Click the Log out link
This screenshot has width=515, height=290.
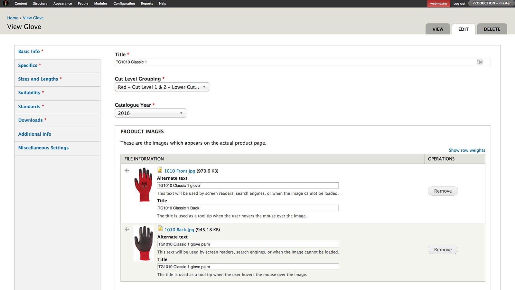tap(459, 4)
